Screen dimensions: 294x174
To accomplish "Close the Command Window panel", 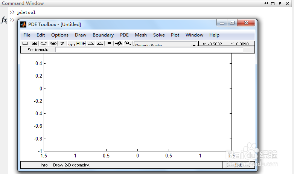I will [287, 3].
